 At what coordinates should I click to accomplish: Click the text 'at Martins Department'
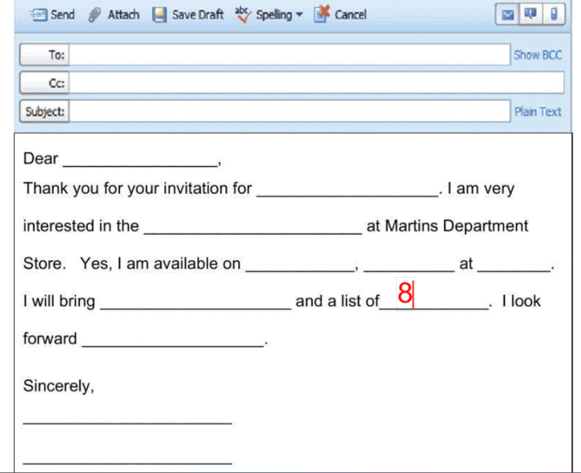point(447,226)
